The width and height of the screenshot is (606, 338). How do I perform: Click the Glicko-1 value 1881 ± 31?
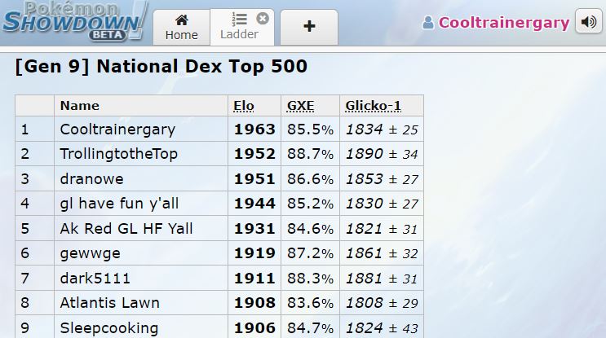coord(382,279)
